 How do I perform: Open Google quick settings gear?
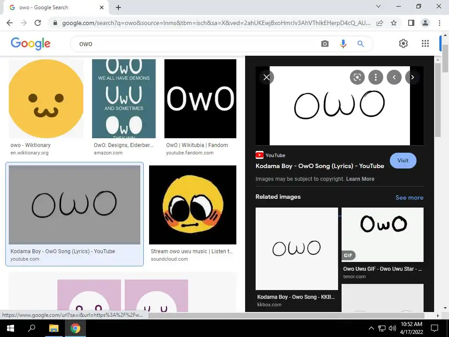point(403,43)
